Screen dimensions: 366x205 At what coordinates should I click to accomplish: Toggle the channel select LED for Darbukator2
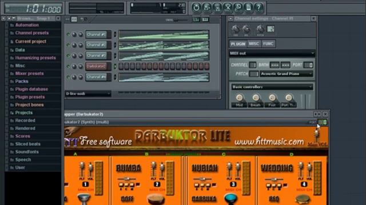[x=115, y=67]
